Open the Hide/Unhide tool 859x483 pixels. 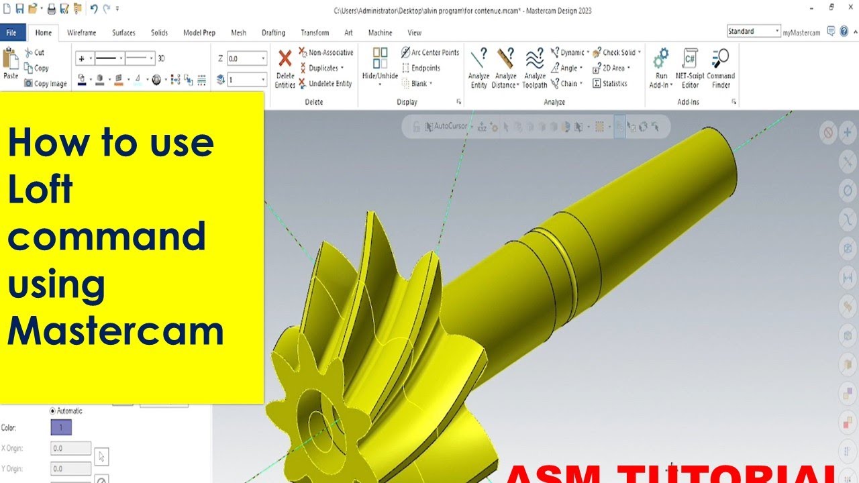[380, 67]
